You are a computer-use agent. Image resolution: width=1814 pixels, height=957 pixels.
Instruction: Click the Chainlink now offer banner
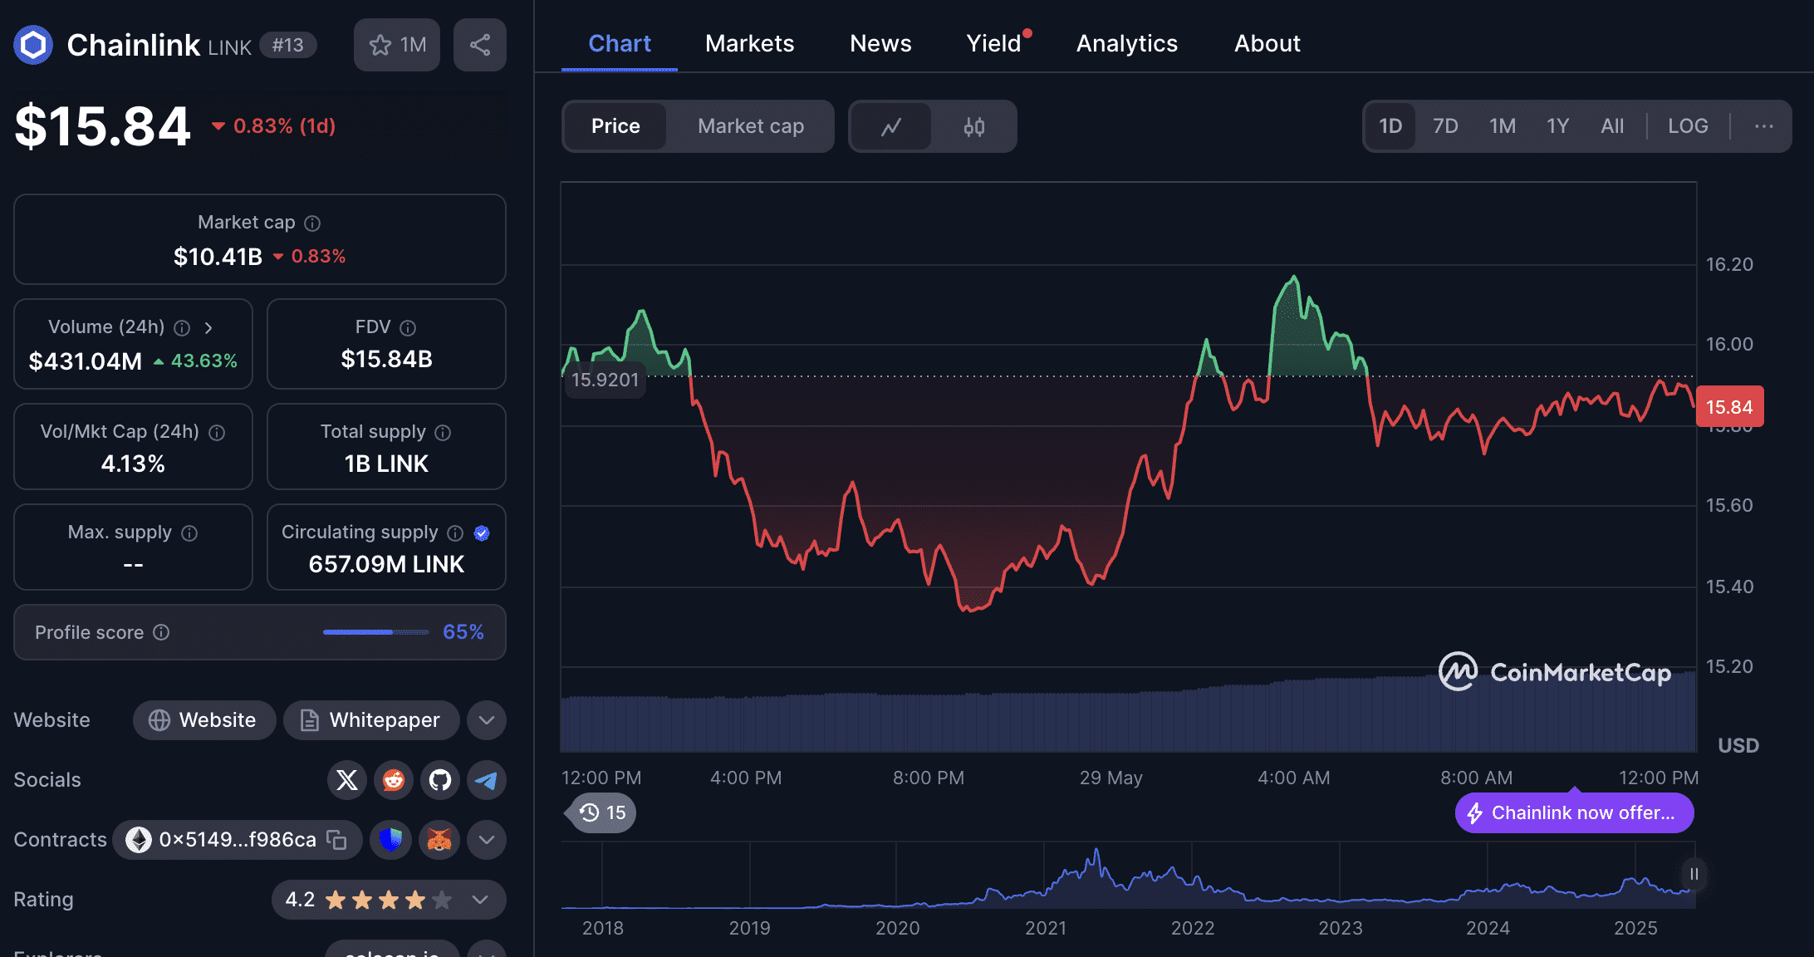click(x=1574, y=812)
